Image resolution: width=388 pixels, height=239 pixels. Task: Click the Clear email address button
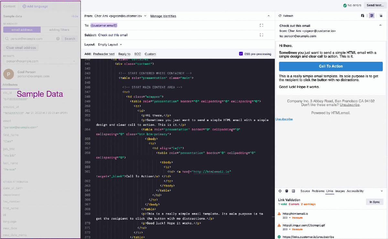(x=21, y=48)
